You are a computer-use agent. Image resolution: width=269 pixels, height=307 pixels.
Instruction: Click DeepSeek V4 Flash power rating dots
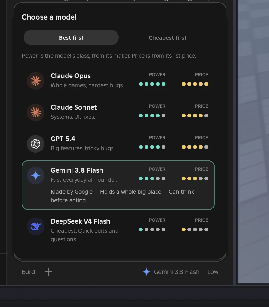tap(152, 230)
